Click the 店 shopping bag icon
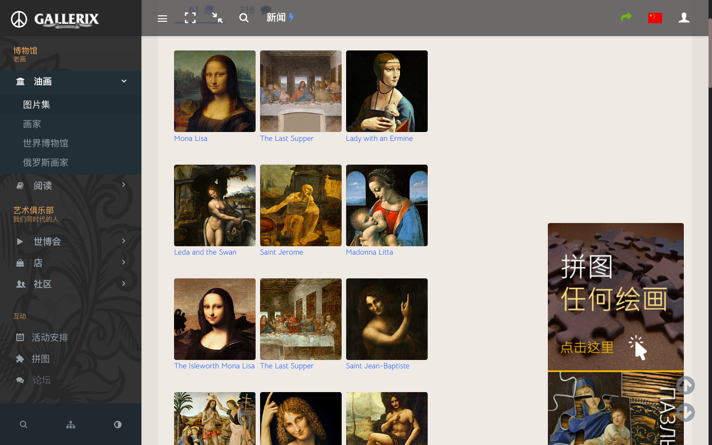The height and width of the screenshot is (445, 712). point(20,263)
